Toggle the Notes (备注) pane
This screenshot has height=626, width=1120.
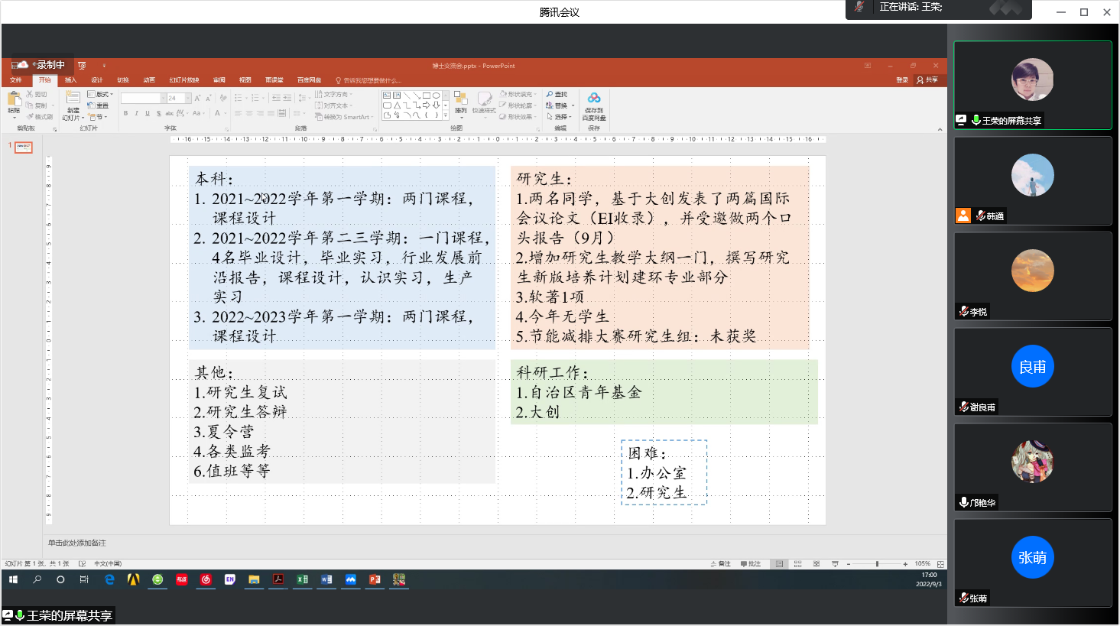point(720,564)
